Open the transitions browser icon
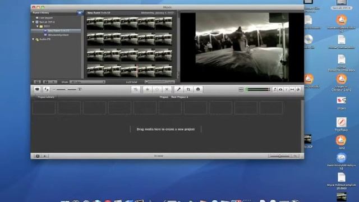The width and height of the screenshot is (359, 202). pyautogui.click(x=292, y=89)
